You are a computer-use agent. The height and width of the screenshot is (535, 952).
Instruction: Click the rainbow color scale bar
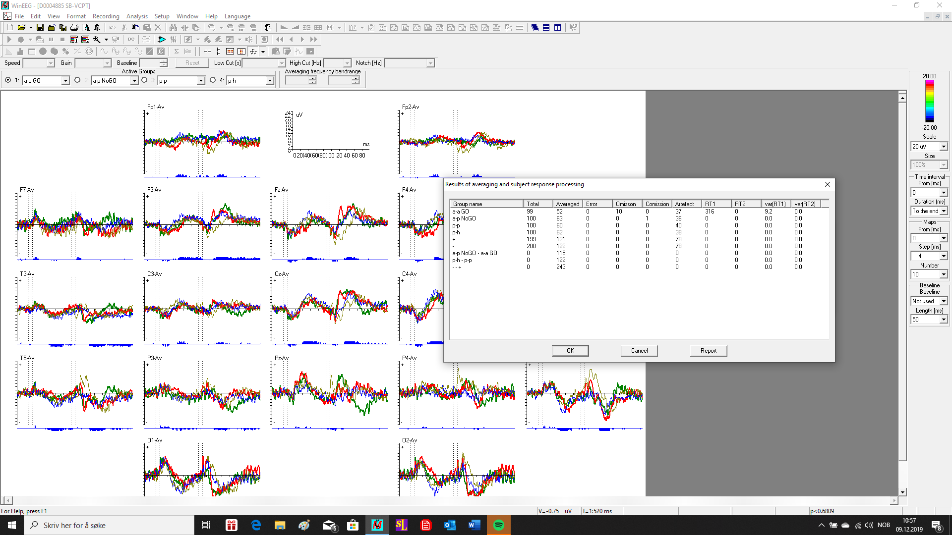click(x=930, y=102)
